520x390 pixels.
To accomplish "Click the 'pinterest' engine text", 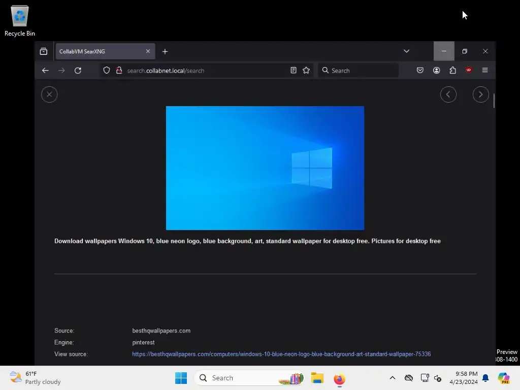I will pos(143,342).
